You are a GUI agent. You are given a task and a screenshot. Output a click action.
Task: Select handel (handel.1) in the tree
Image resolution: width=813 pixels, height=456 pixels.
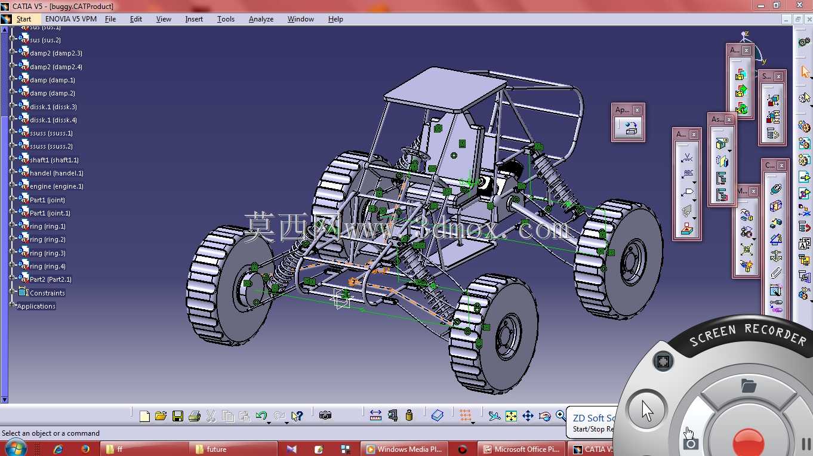tap(57, 173)
